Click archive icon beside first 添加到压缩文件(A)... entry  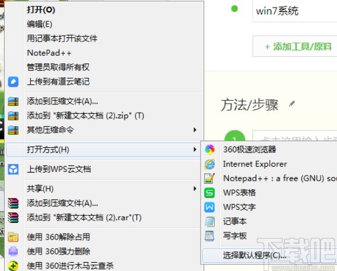click(13, 101)
